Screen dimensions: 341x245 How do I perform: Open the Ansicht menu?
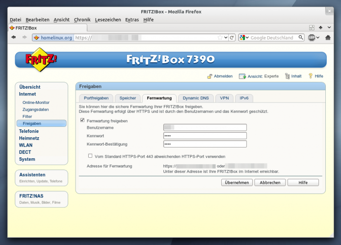61,20
